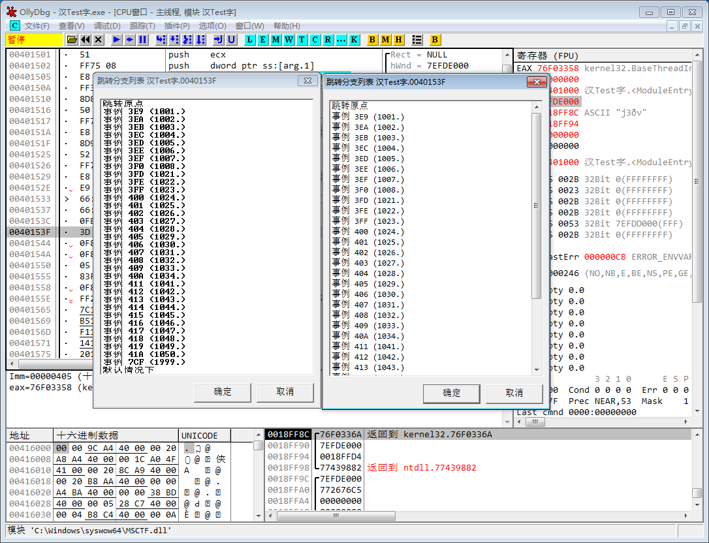
Task: Click the UNICODE column header
Action: coord(205,435)
